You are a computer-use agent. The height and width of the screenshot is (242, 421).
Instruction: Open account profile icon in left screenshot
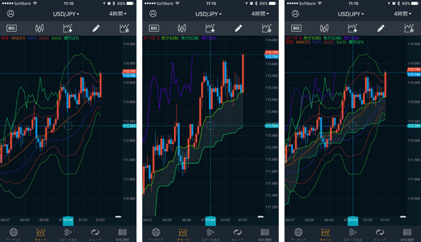tap(11, 13)
